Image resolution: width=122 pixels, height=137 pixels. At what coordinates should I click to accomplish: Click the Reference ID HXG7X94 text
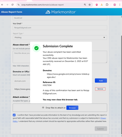[47, 85]
